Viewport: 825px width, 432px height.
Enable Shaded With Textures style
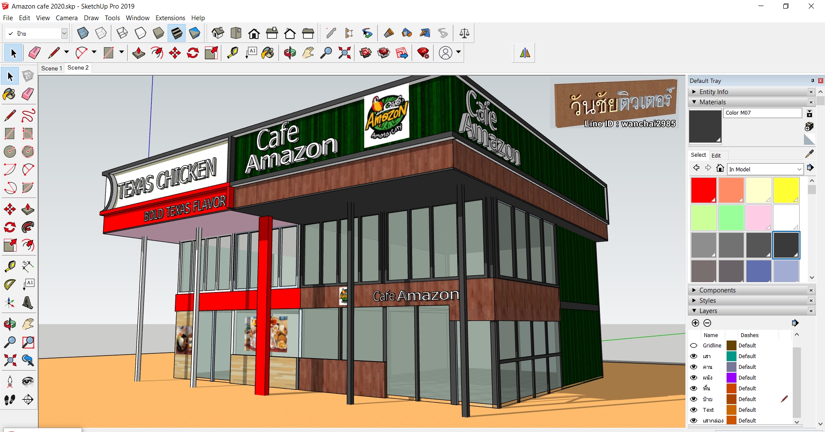coord(177,33)
